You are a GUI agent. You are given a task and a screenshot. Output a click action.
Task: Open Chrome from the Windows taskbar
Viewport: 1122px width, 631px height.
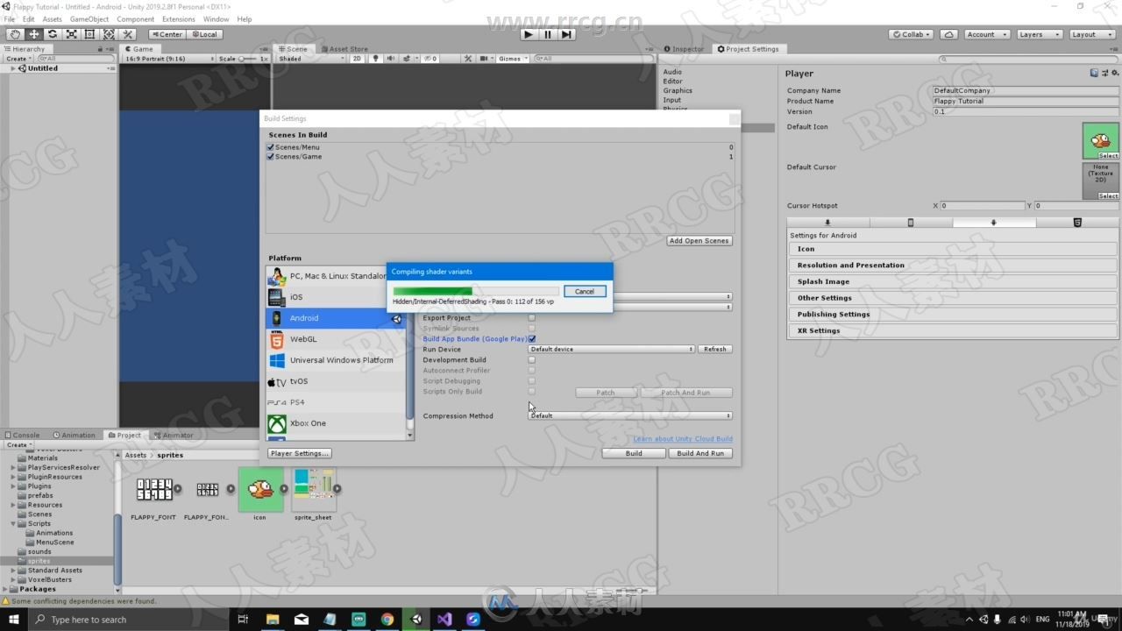click(387, 619)
